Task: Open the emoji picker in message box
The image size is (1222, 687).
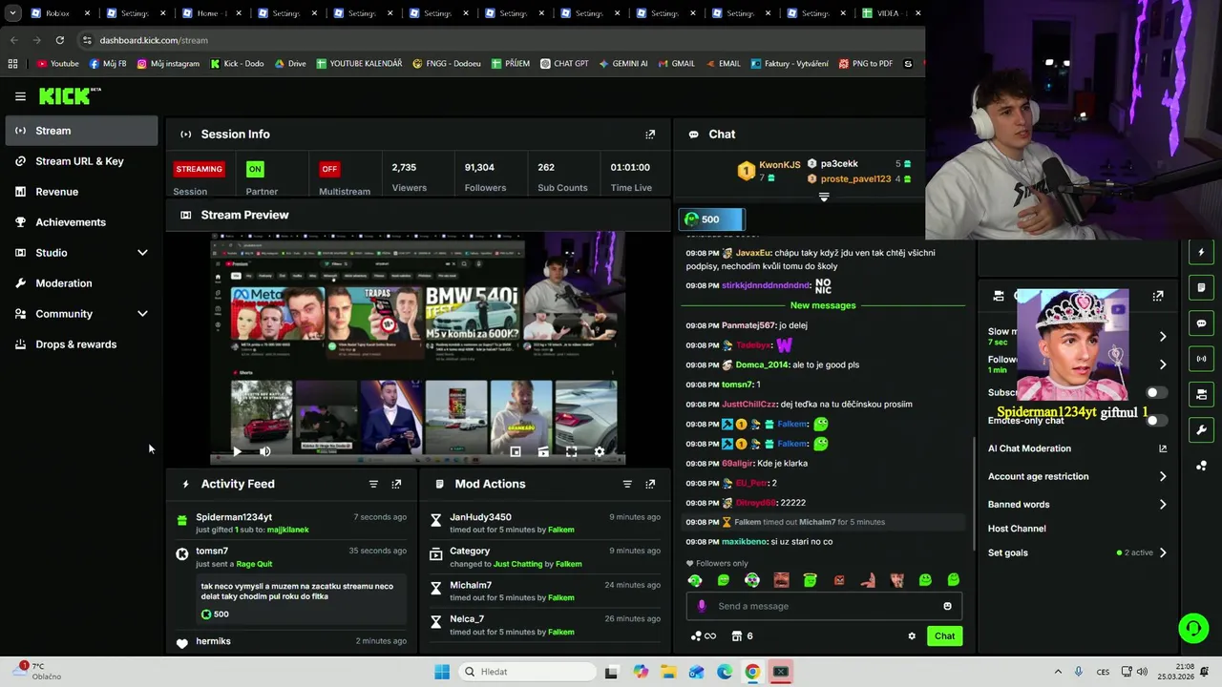Action: point(947,606)
